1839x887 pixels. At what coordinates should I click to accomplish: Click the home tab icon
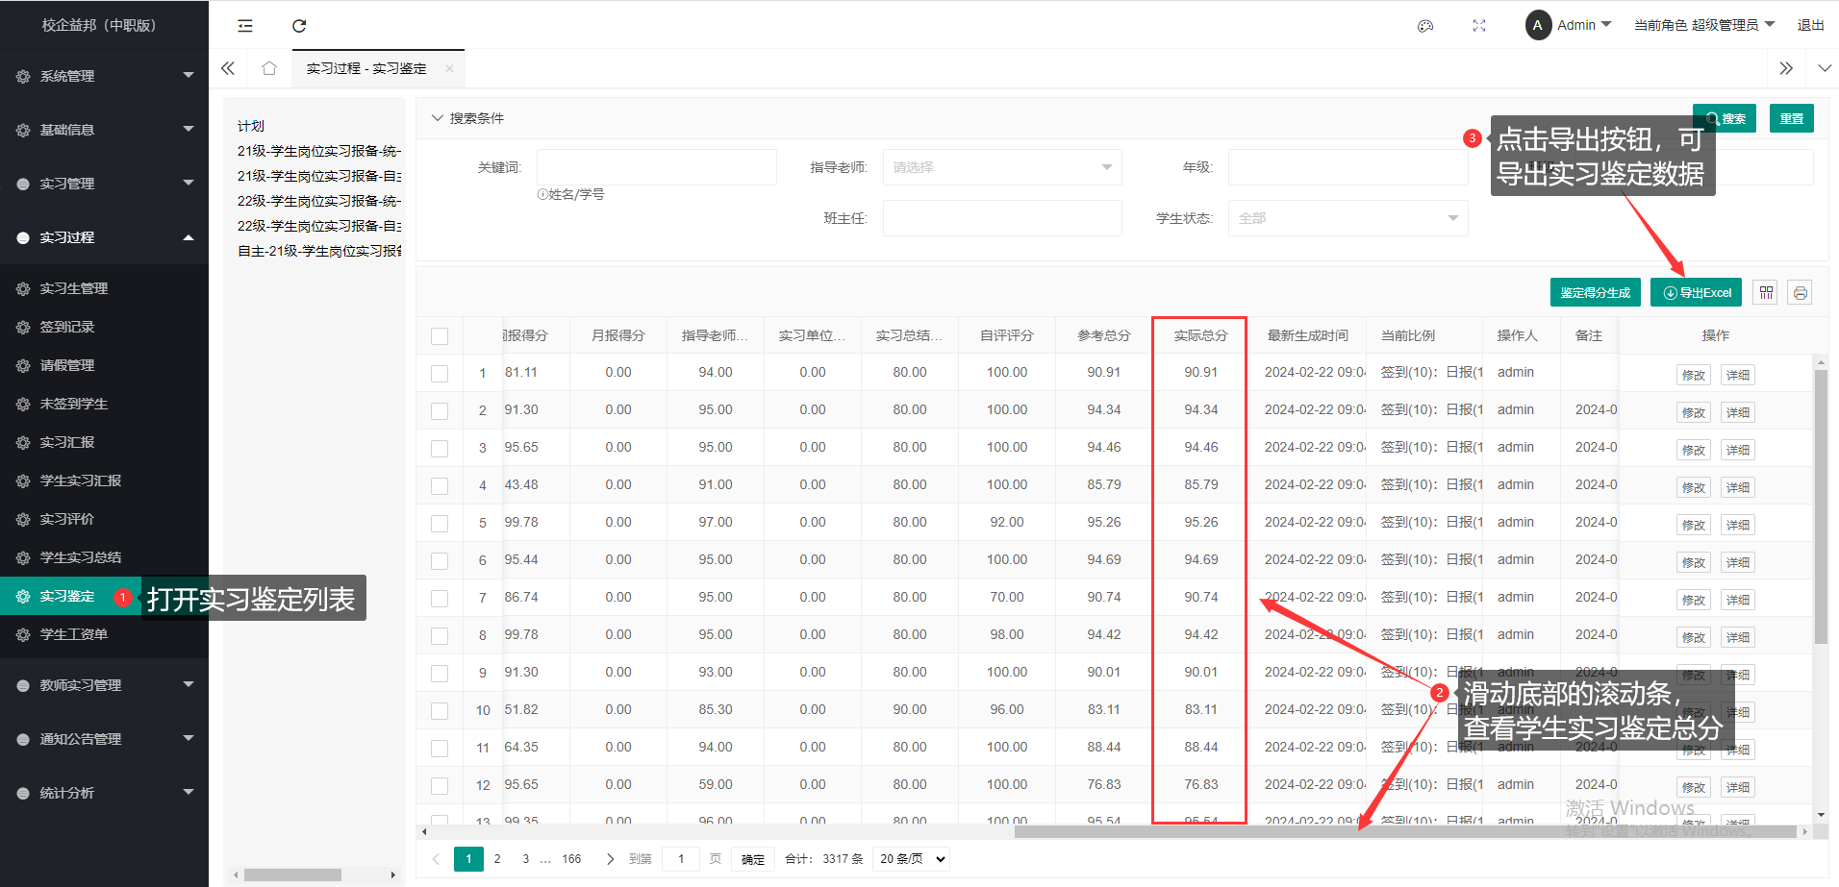pyautogui.click(x=269, y=68)
